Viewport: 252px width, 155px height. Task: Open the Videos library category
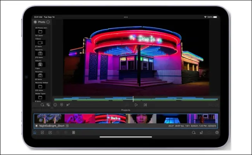[x=40, y=43]
